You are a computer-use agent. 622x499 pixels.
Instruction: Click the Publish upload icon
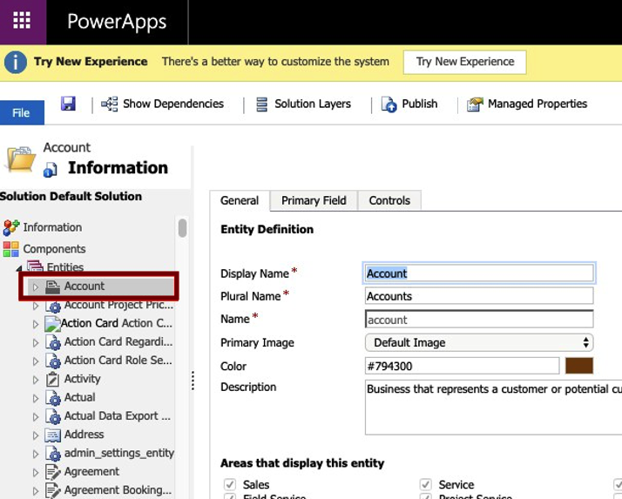pyautogui.click(x=389, y=105)
